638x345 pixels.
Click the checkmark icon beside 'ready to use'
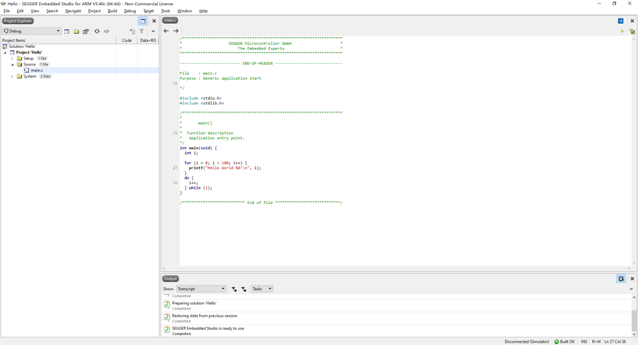click(167, 329)
